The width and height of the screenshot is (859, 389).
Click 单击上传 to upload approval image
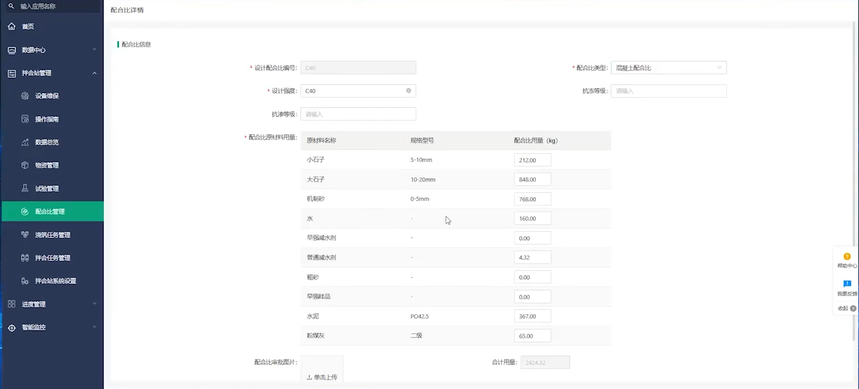[322, 377]
